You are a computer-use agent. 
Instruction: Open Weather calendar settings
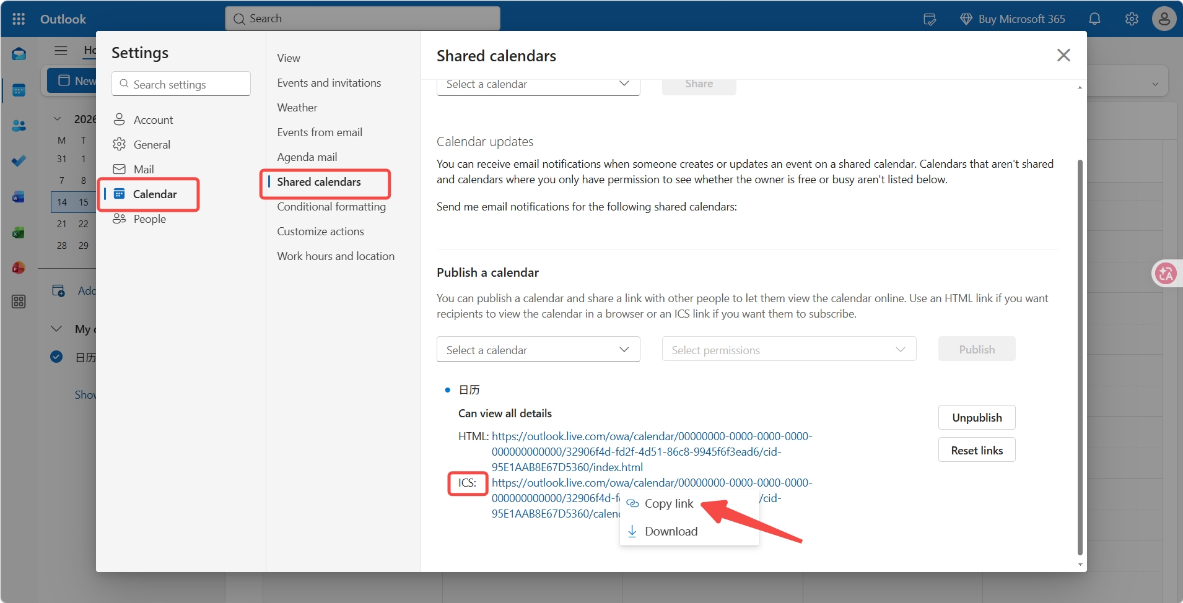point(297,108)
